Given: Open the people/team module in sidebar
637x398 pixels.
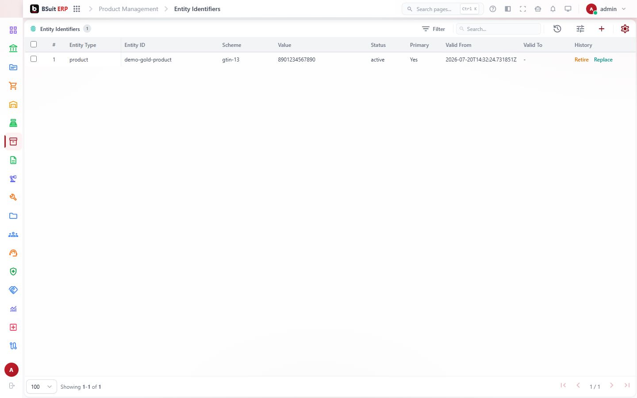Looking at the screenshot, I should click(13, 234).
